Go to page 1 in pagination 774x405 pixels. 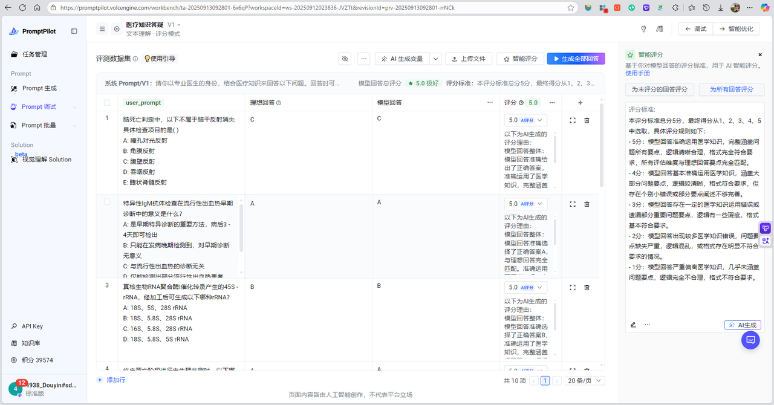tap(545, 381)
